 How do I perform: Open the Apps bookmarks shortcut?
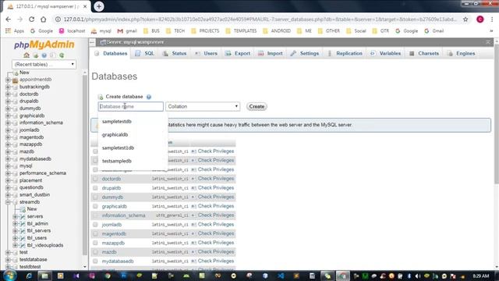click(15, 31)
